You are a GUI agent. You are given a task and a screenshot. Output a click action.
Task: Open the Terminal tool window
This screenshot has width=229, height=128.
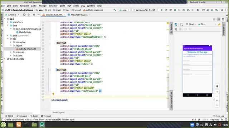point(46,116)
